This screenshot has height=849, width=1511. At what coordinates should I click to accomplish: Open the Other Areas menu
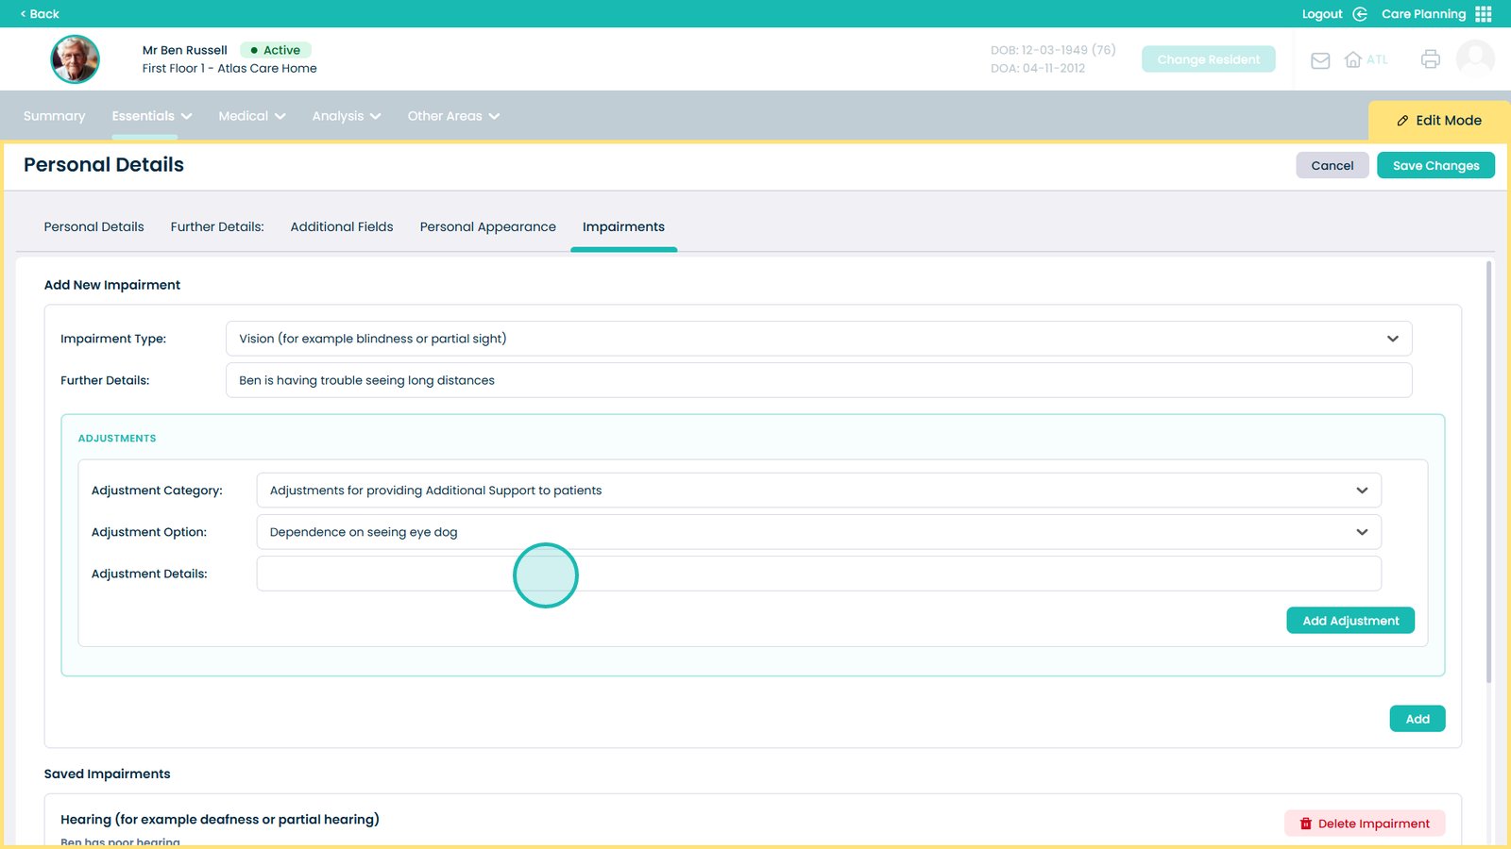point(452,116)
